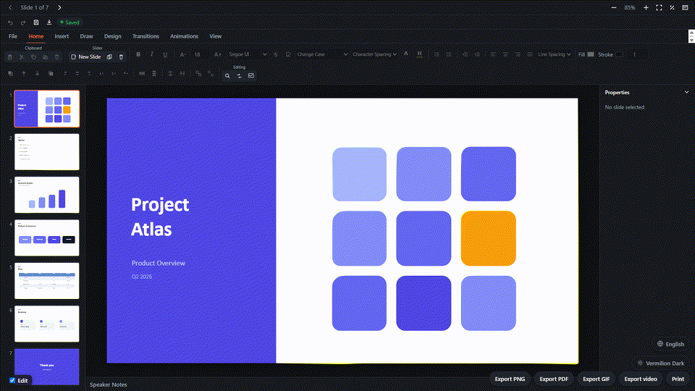The width and height of the screenshot is (695, 391).
Task: Switch to the View tab
Action: coord(216,36)
